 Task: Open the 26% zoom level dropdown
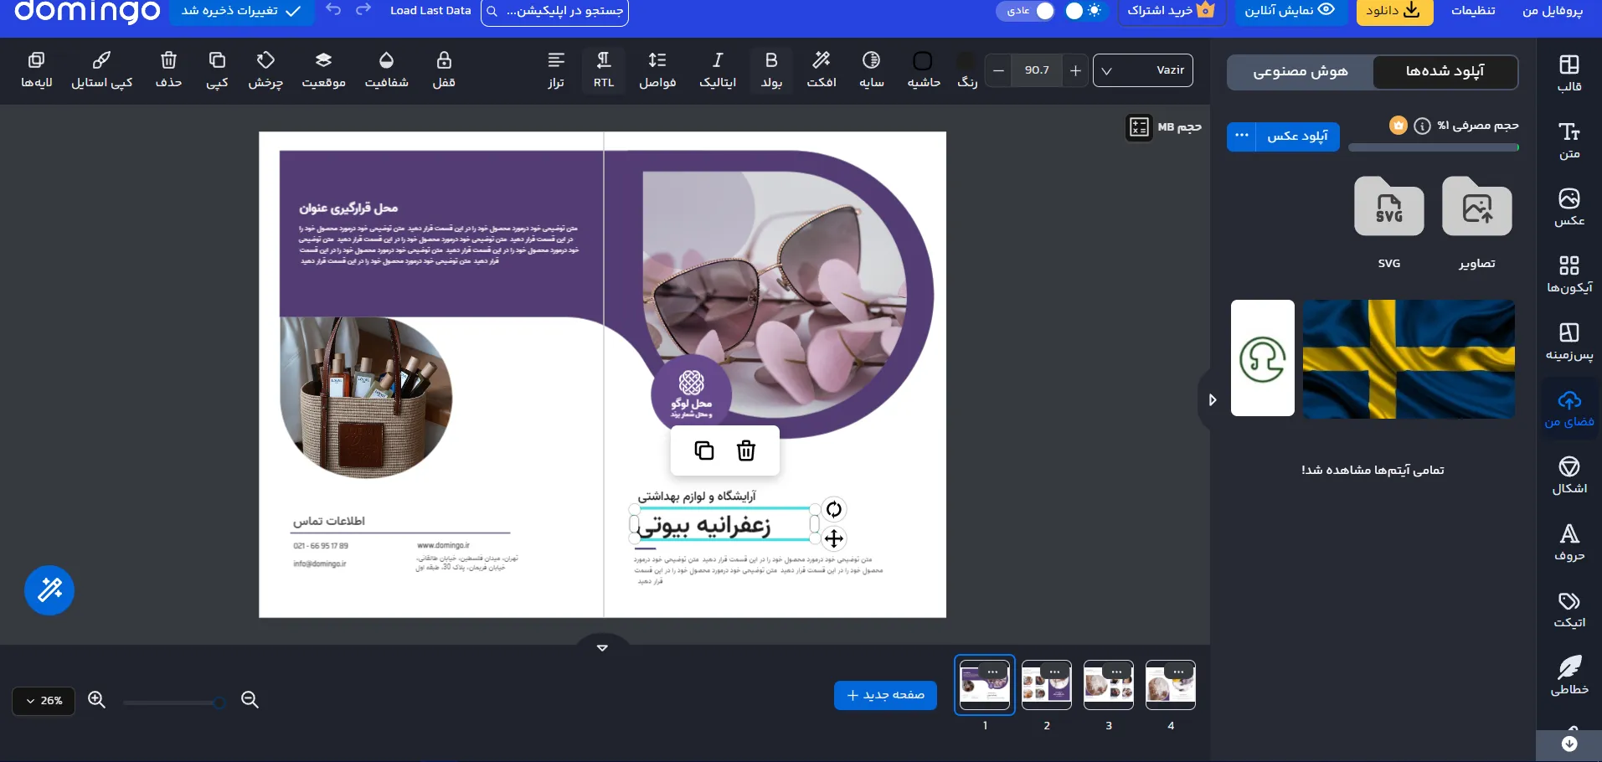point(44,701)
